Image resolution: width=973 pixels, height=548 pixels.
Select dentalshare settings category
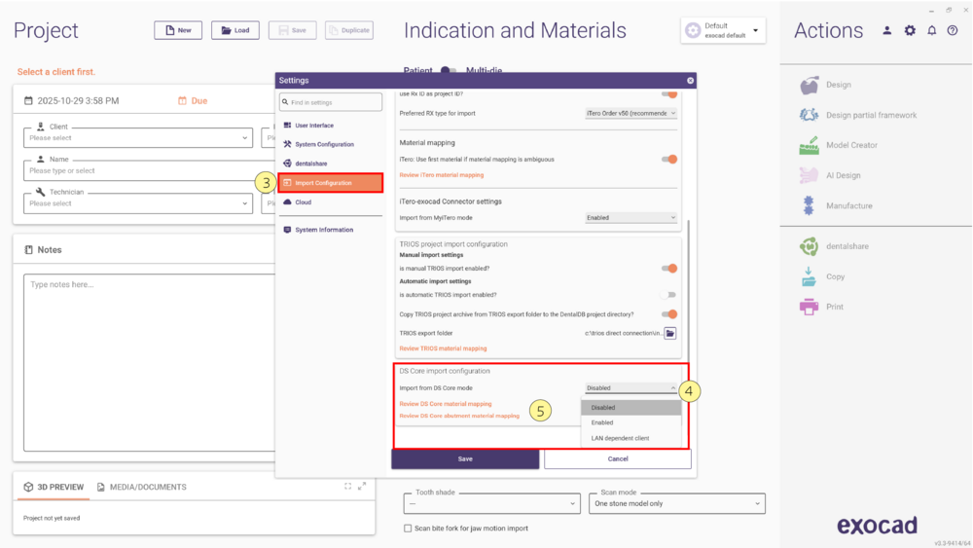(331, 164)
